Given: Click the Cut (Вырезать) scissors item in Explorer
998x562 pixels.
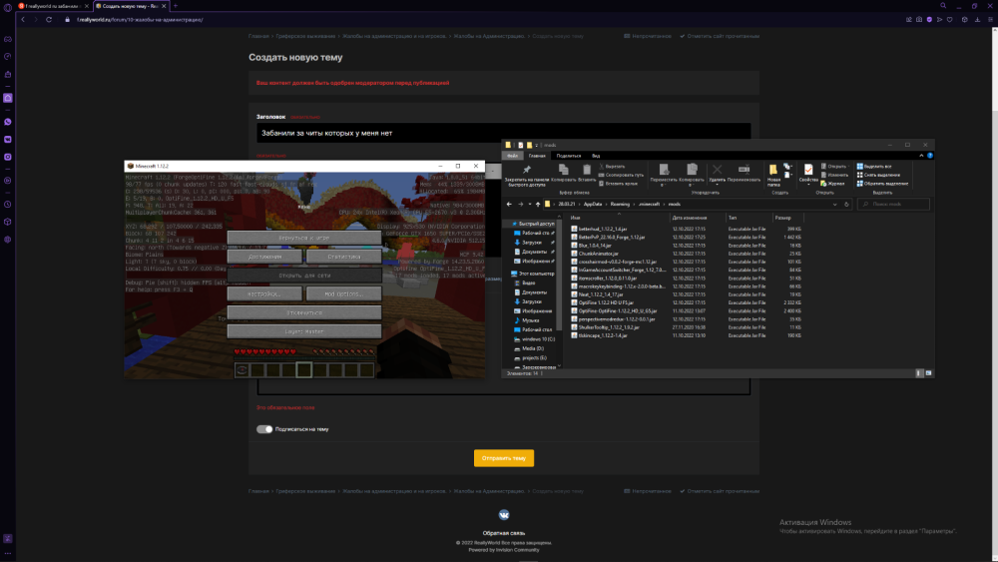Looking at the screenshot, I should 613,167.
